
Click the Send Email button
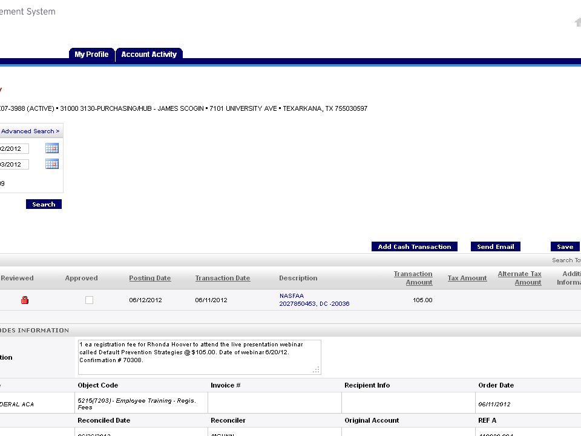coord(496,246)
